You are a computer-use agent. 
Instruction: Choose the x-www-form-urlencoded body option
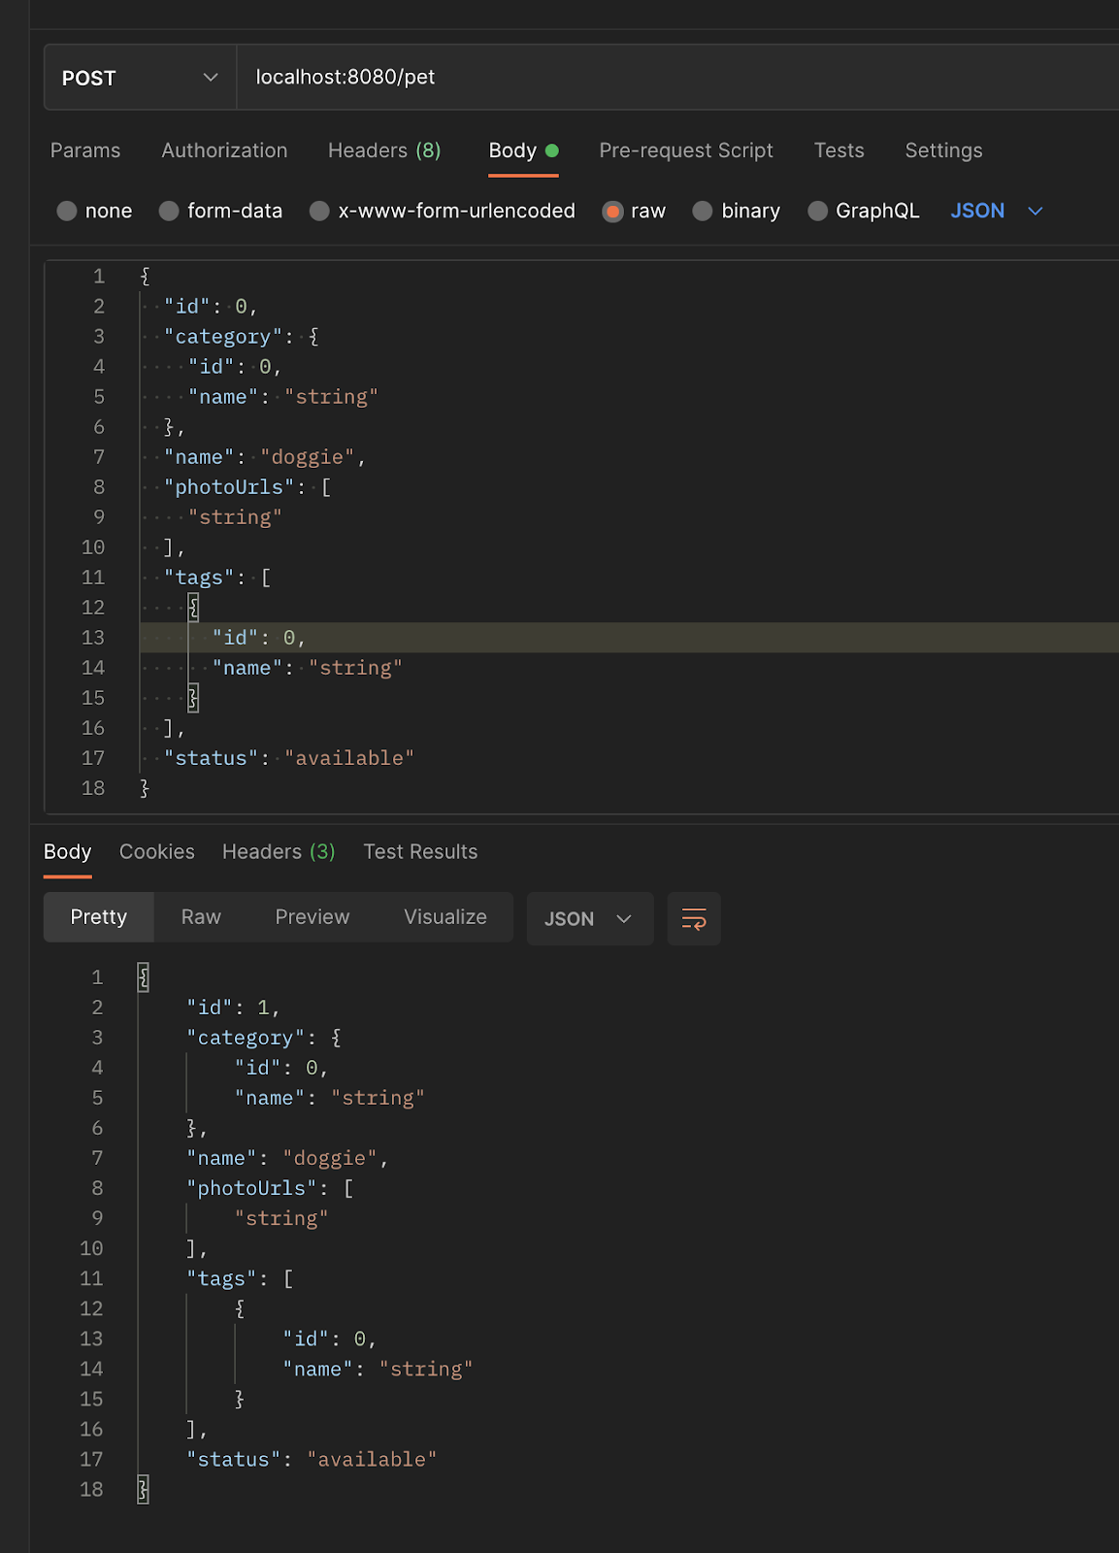tap(319, 211)
